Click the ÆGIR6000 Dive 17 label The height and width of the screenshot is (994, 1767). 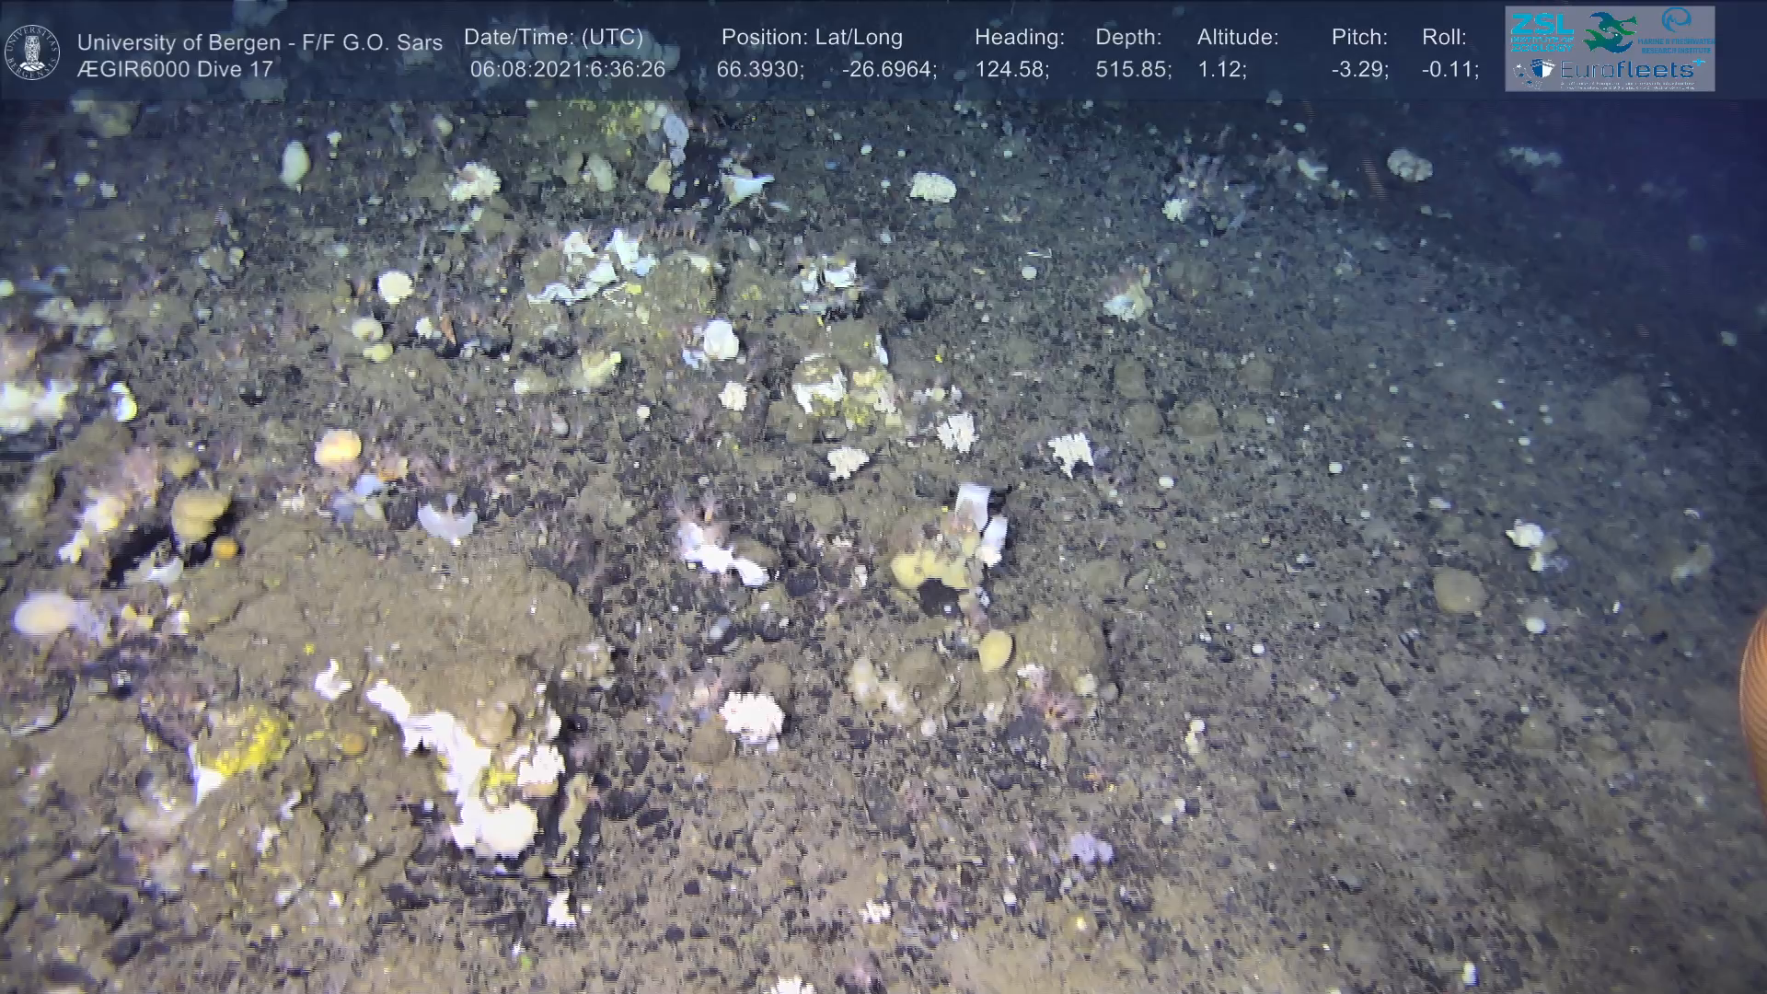click(175, 70)
